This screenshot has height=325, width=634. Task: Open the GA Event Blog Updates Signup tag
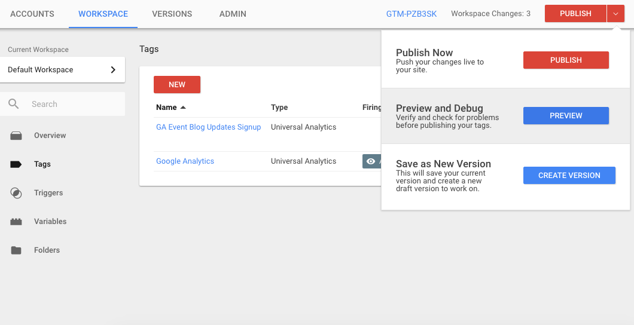(208, 127)
